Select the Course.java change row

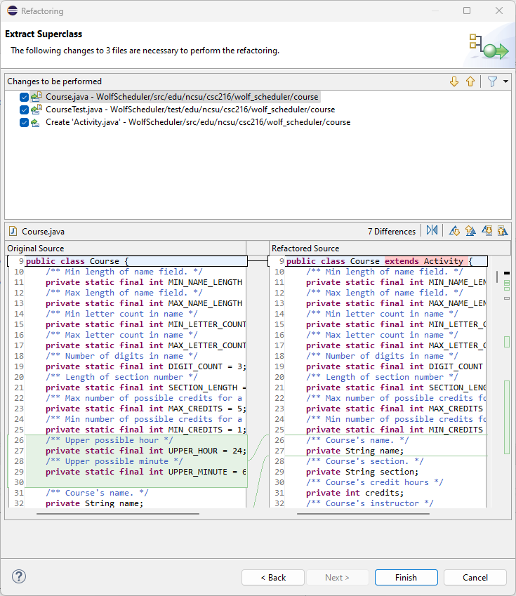point(182,97)
